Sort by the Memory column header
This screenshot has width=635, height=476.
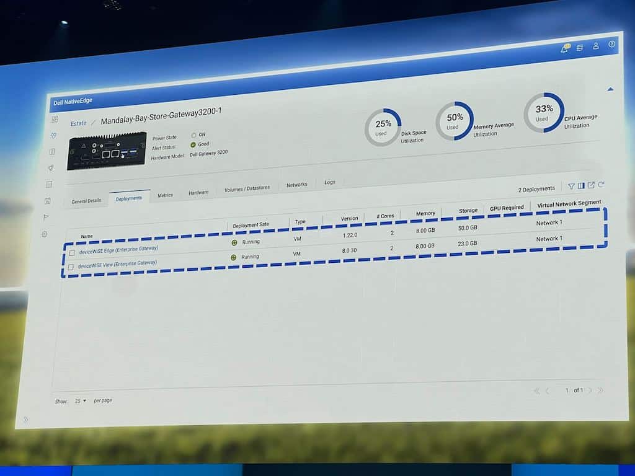tap(425, 213)
